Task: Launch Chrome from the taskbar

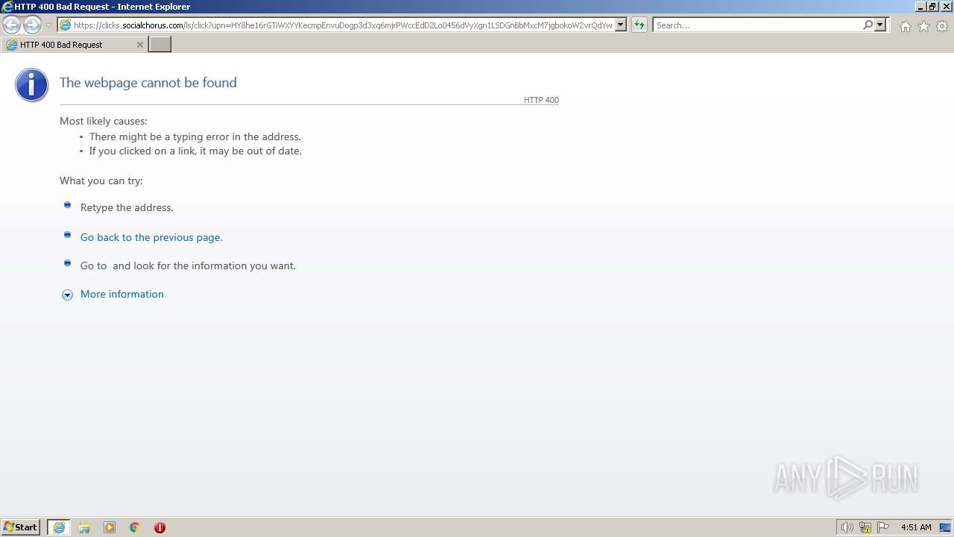Action: point(135,527)
